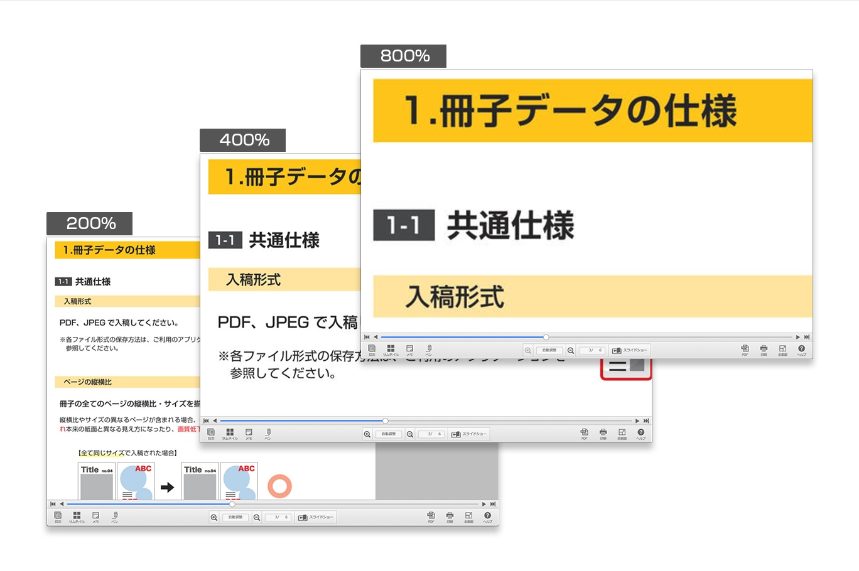The height and width of the screenshot is (571, 859).
Task: Toggle the table of contents in the 400% viewer
Action: coord(211,433)
